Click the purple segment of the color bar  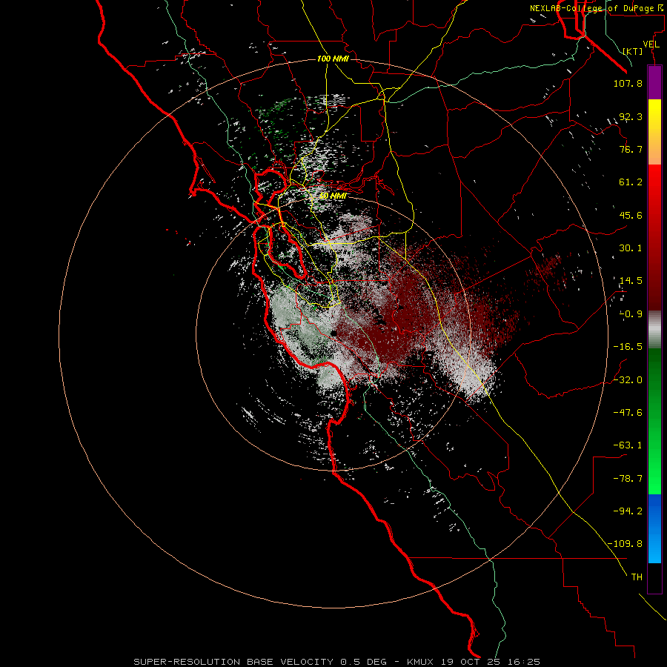654,82
